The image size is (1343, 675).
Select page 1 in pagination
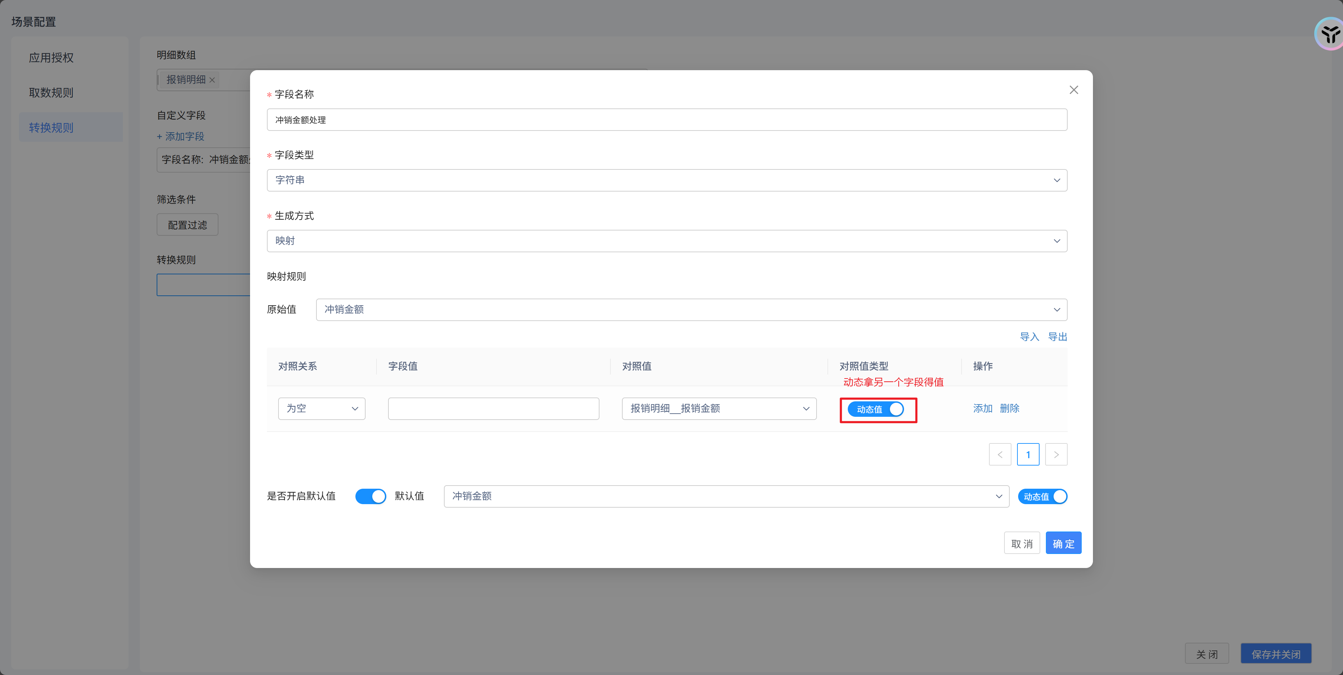point(1028,455)
